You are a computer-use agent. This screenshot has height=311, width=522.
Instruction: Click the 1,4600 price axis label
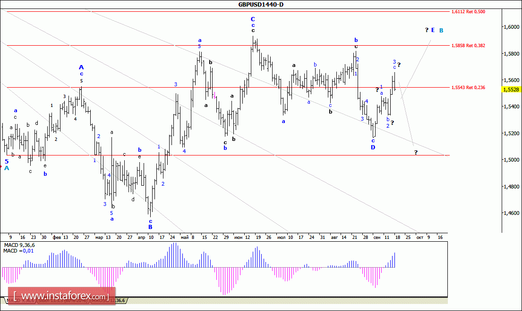pos(512,213)
